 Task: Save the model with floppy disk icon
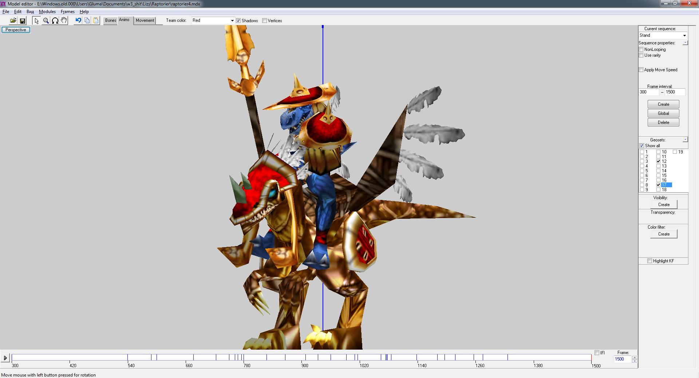23,20
